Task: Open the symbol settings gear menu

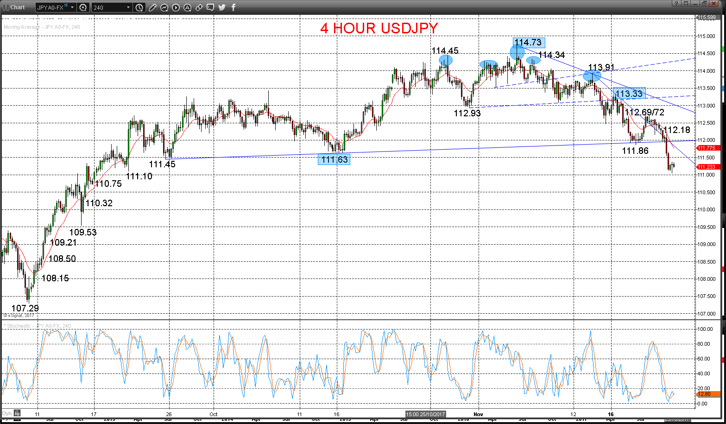Action: (x=83, y=7)
